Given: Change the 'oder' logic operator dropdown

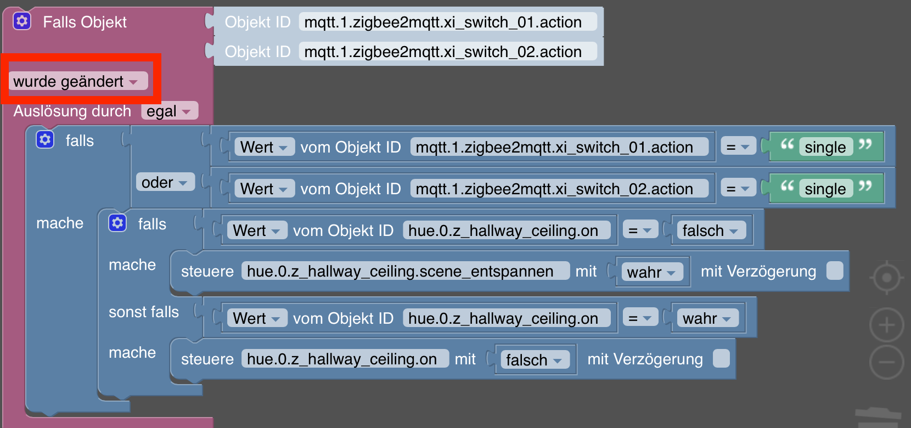Looking at the screenshot, I should (165, 182).
